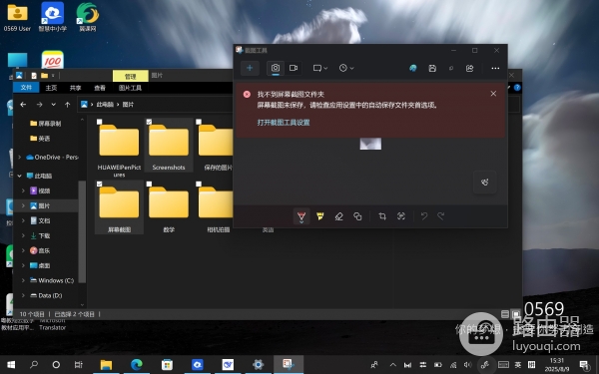
Task: Open the recent locations dropdown arrow
Action: click(x=54, y=104)
